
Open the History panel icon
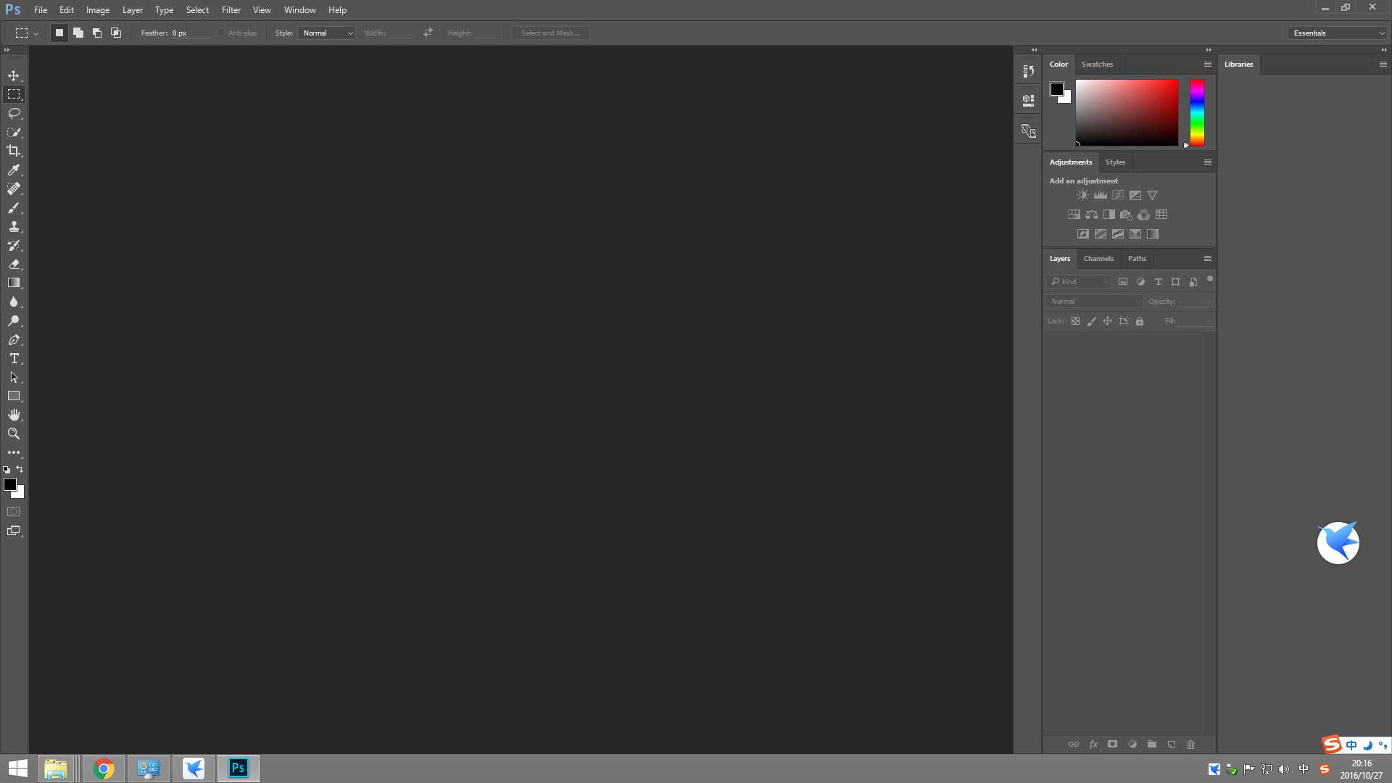[1028, 71]
